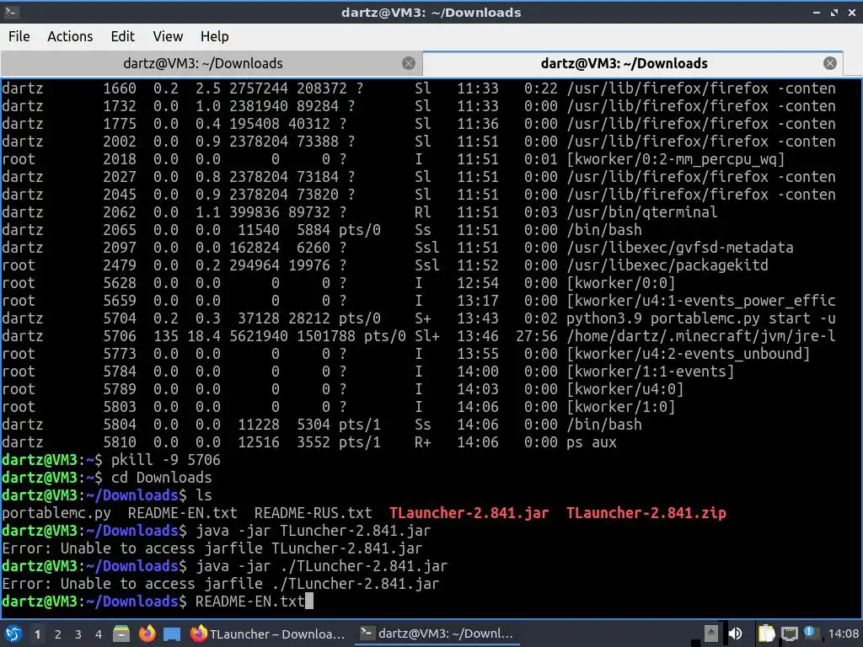Open the View menu
This screenshot has height=647, width=863.
[168, 36]
